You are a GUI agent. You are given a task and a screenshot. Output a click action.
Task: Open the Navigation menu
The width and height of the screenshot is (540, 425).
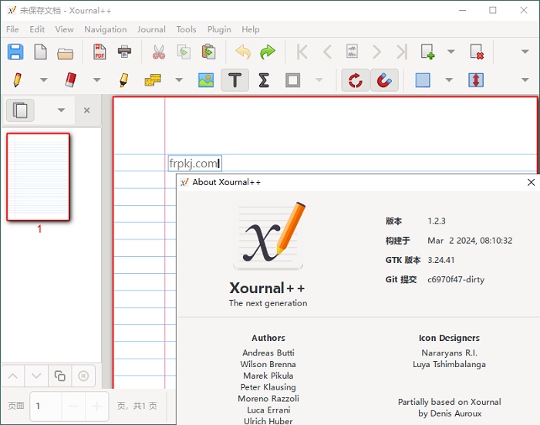coord(106,29)
